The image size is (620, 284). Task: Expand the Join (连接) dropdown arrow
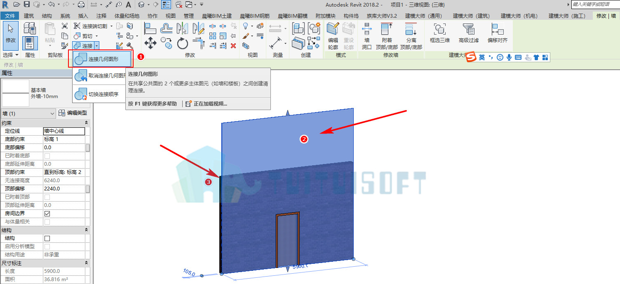(x=96, y=46)
